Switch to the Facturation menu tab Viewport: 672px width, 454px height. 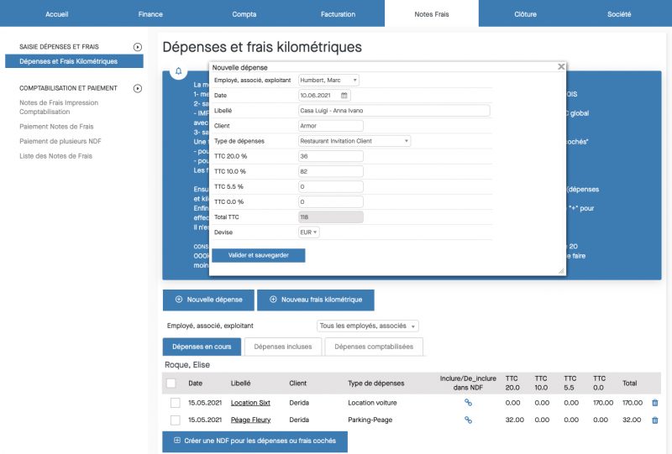click(337, 14)
